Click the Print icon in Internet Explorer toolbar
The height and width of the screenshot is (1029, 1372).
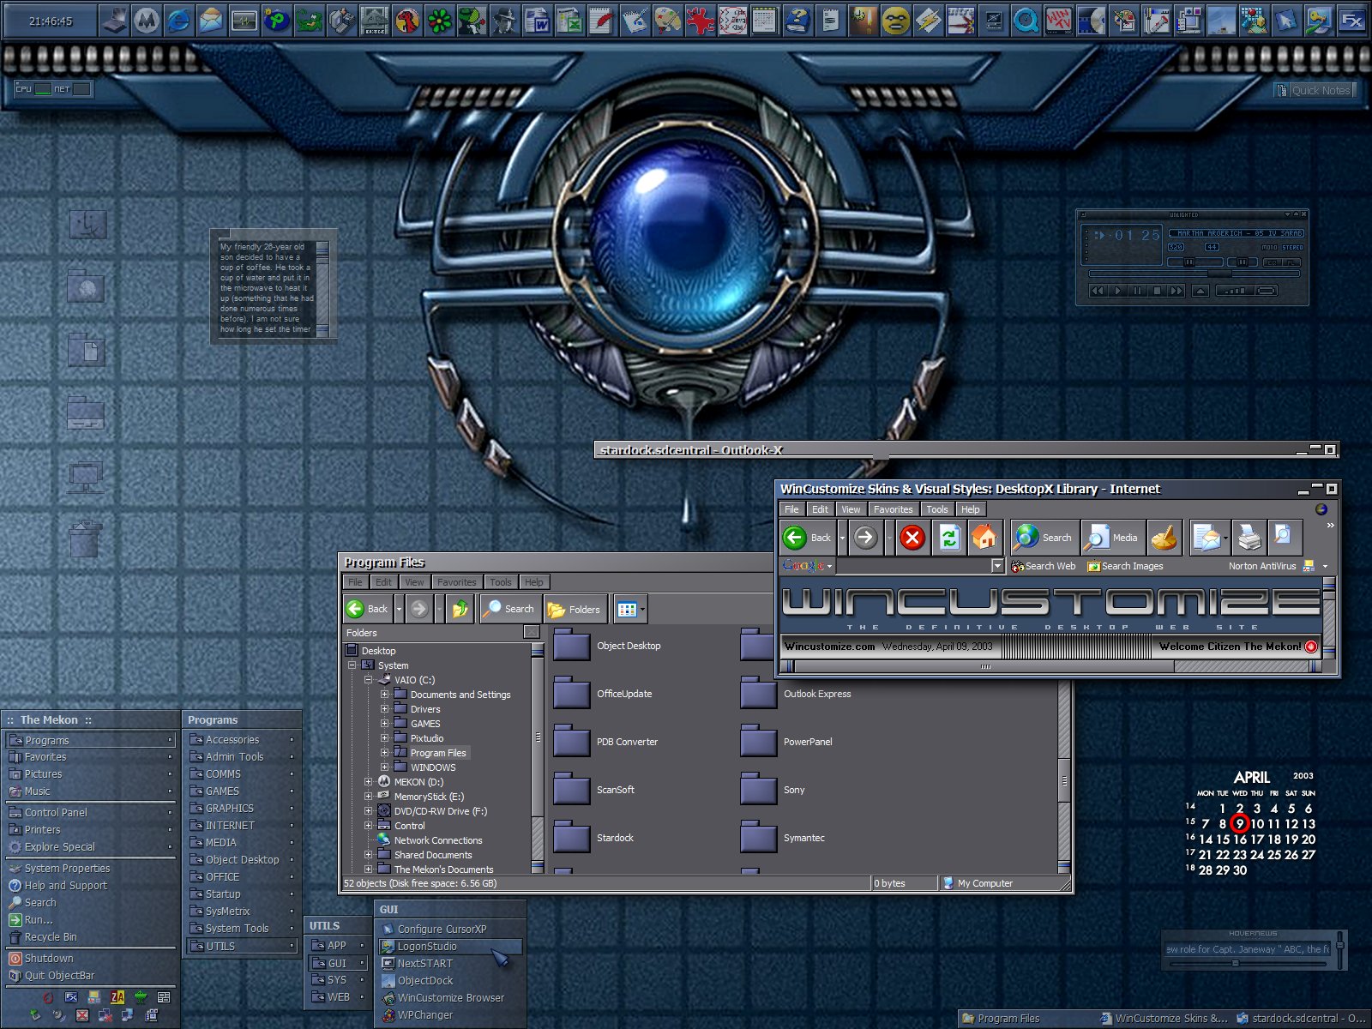(1250, 538)
